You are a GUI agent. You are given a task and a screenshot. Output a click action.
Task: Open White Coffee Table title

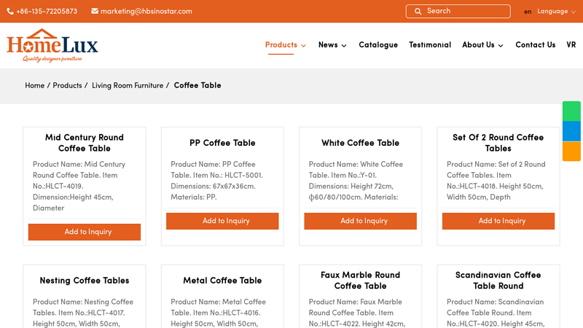360,143
